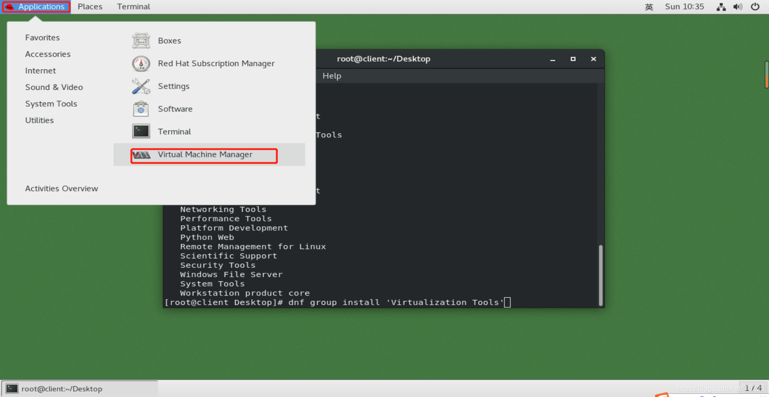
Task: Click the network connection tray icon
Action: click(721, 7)
